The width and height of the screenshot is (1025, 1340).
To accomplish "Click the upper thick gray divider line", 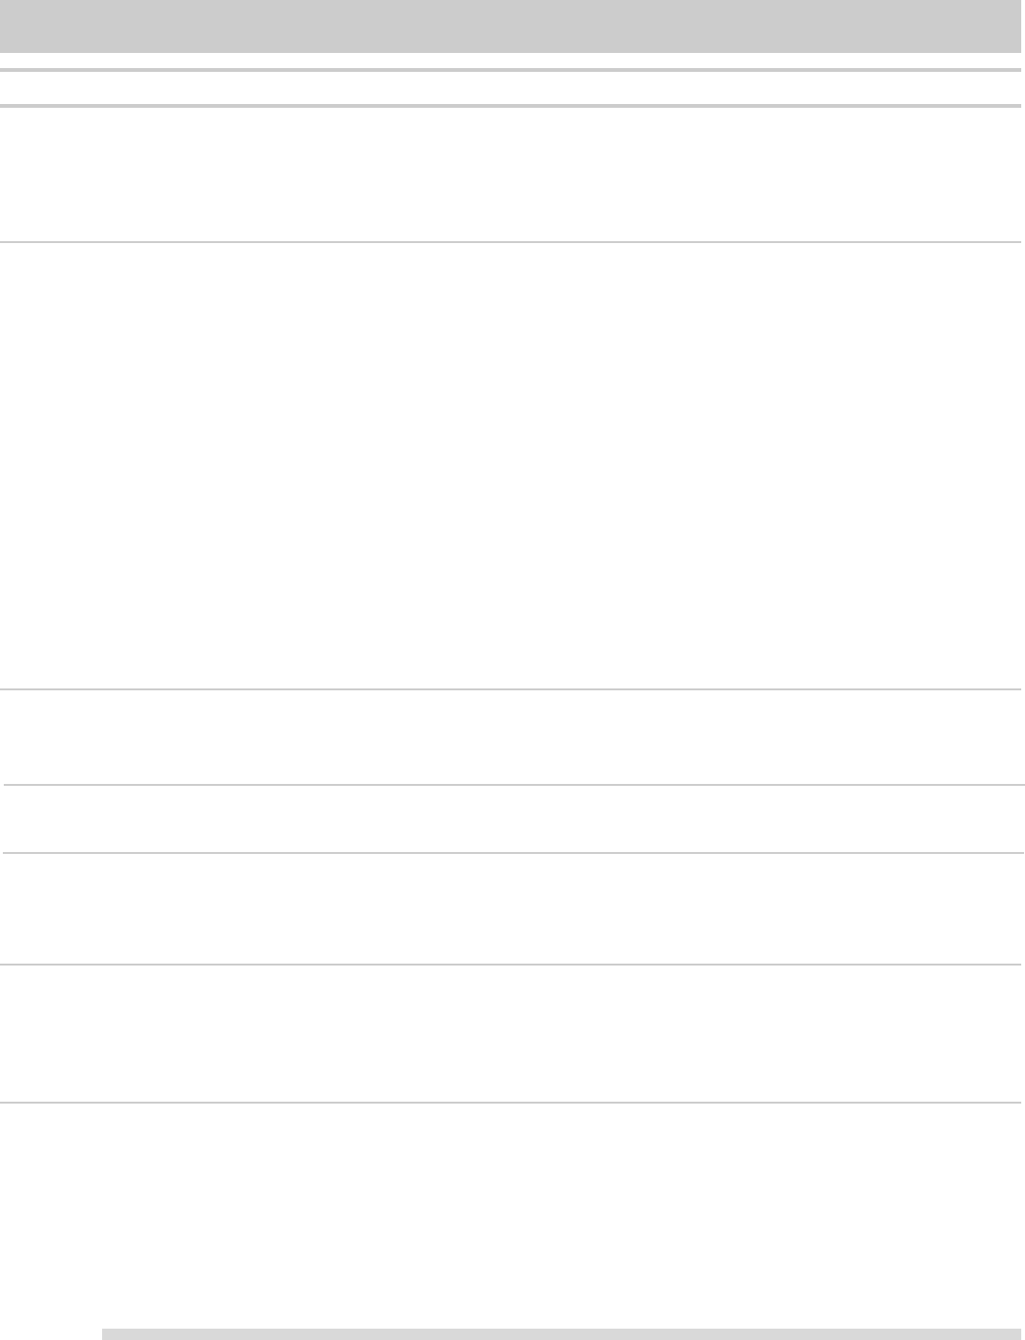I will pyautogui.click(x=512, y=70).
